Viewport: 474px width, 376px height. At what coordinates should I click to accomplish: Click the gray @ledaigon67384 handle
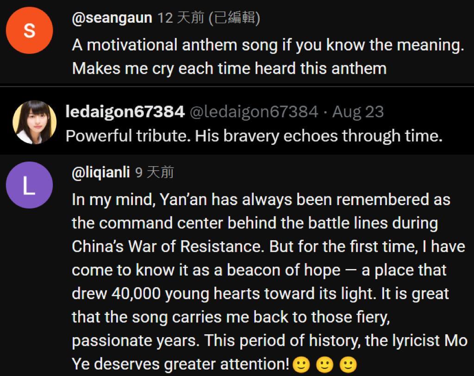click(254, 112)
